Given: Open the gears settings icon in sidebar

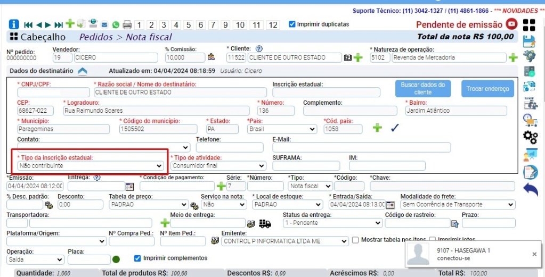Looking at the screenshot, I should click(530, 137).
